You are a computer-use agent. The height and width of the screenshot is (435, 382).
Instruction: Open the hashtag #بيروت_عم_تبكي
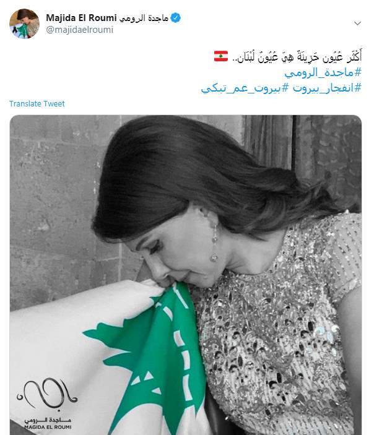point(245,88)
